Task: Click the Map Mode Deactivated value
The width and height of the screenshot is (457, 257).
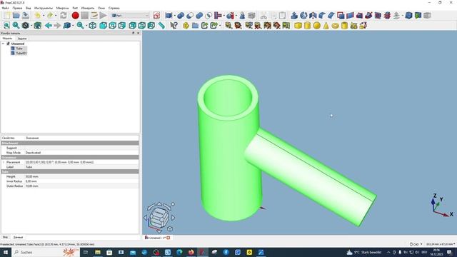Action: [x=81, y=153]
